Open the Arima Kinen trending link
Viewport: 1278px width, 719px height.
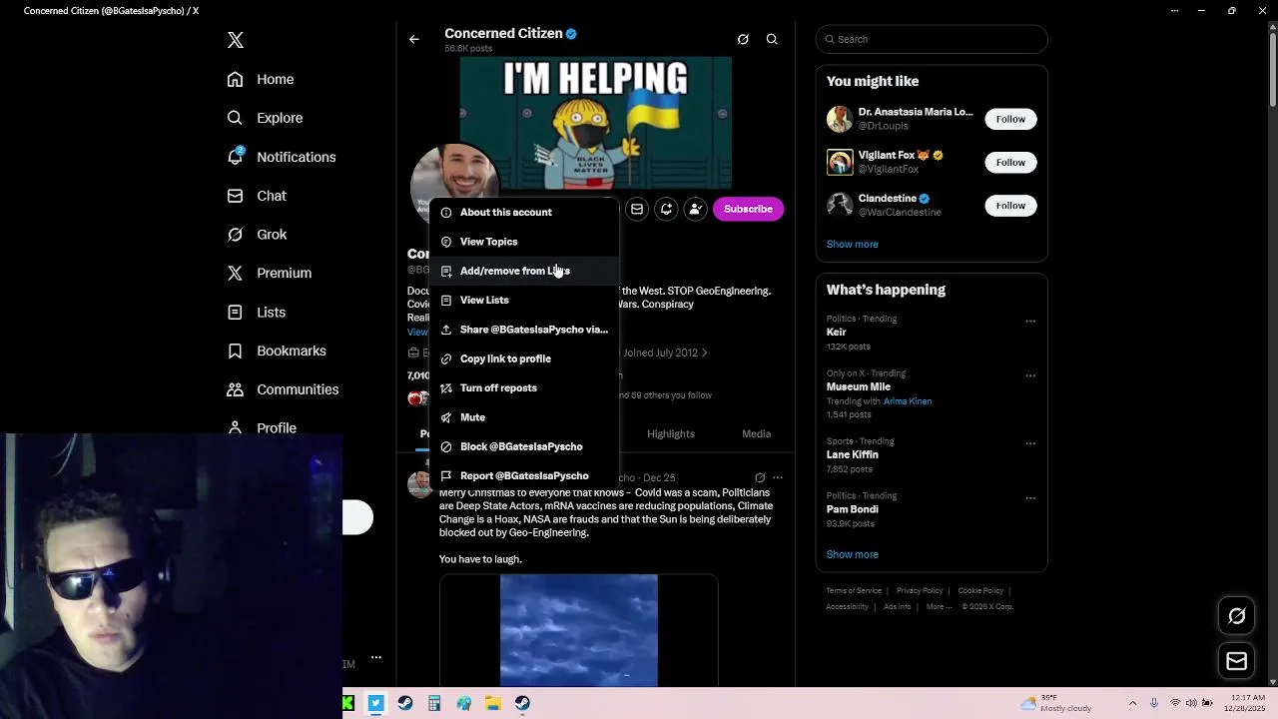908,401
